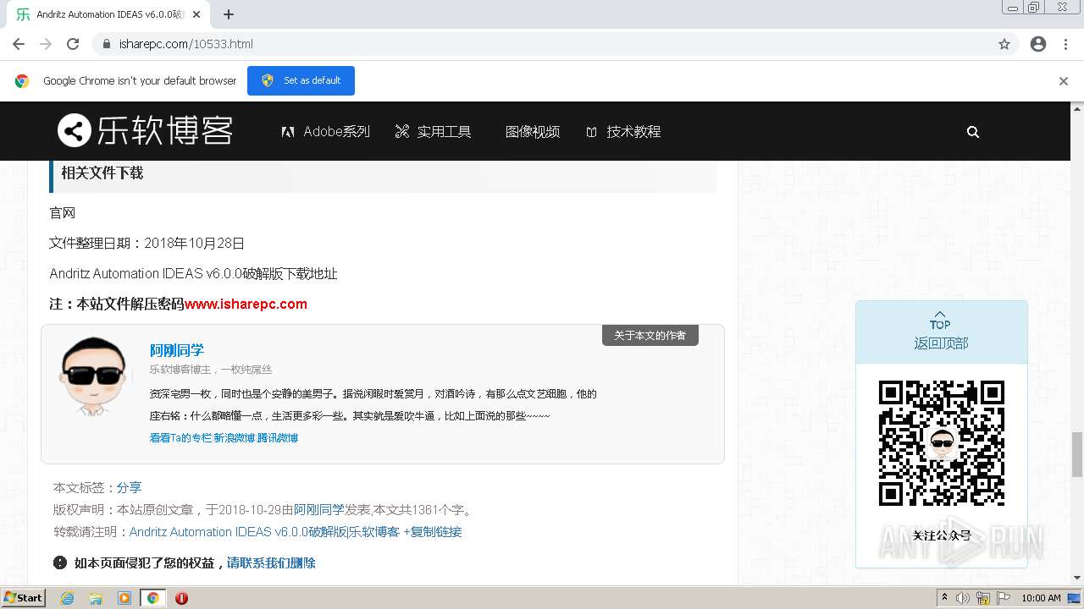Screen dimensions: 1084x609
Task: Bookmark this page with the star icon
Action: tap(1004, 44)
